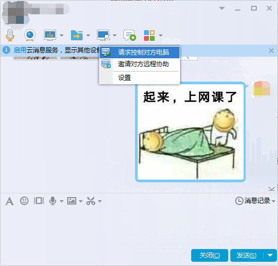This screenshot has height=266, width=278.
Task: Click the 发送(S) button
Action: coord(247,255)
